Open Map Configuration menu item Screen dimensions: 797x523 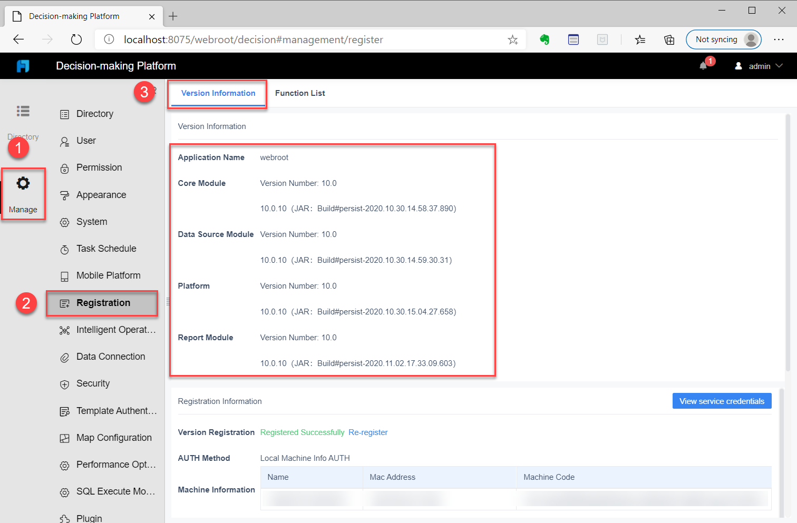click(x=114, y=438)
